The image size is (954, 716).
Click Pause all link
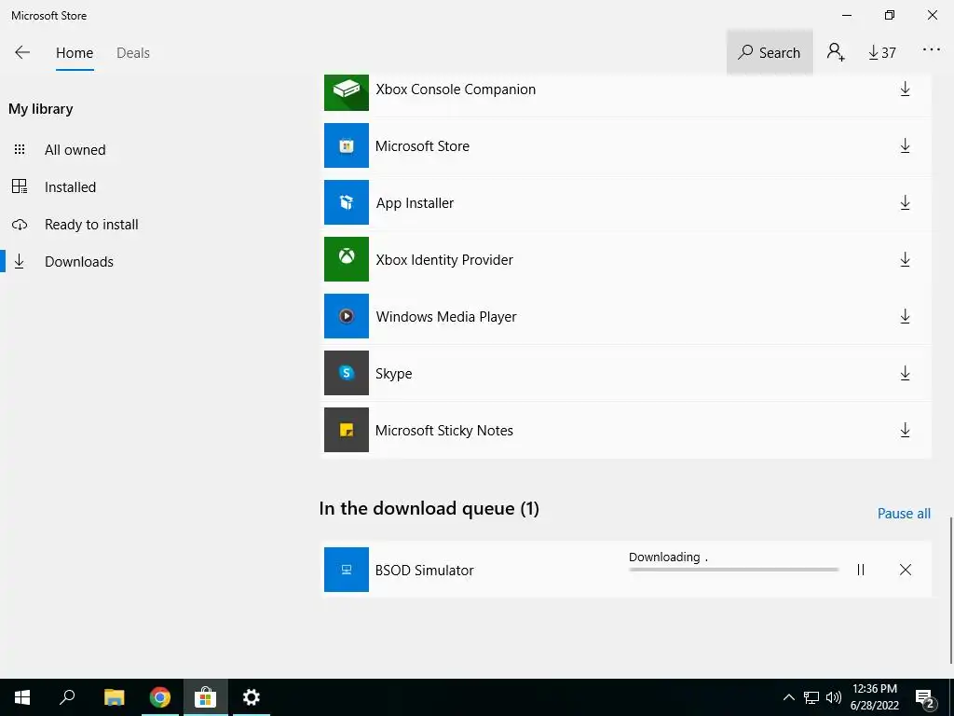tap(904, 514)
